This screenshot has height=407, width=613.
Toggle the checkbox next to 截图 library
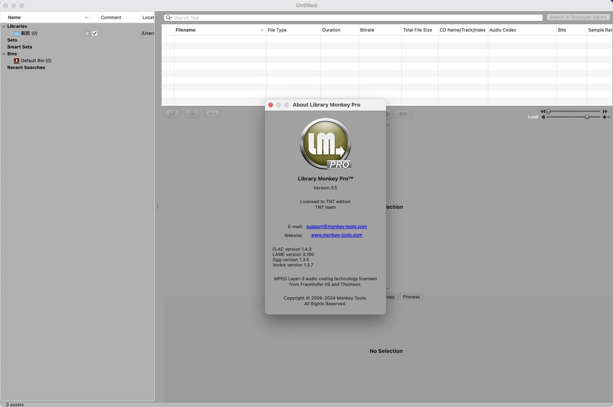(x=95, y=33)
